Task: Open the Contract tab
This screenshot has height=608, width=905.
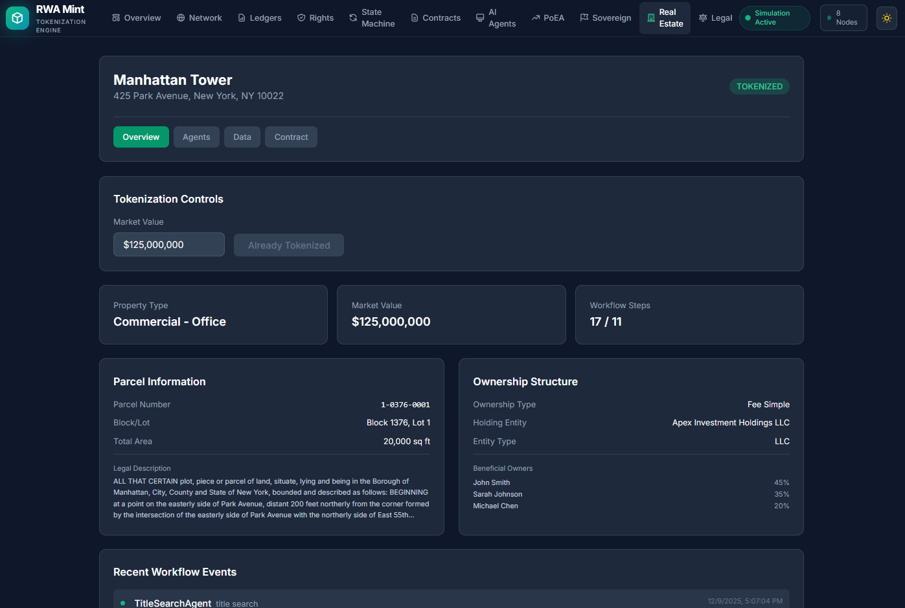Action: click(291, 137)
